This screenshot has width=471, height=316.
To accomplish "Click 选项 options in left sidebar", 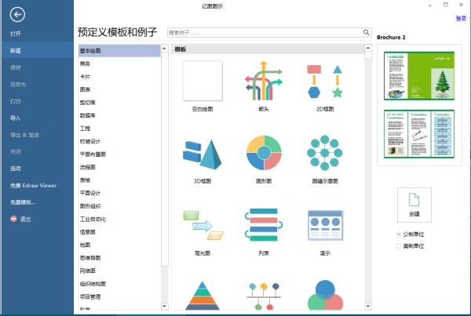I will pyautogui.click(x=16, y=169).
